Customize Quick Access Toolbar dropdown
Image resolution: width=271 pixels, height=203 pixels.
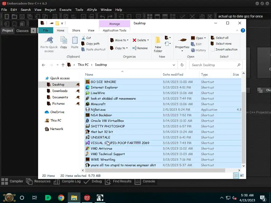click(x=62, y=23)
